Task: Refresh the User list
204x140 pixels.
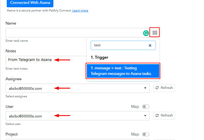Action: coord(164,115)
